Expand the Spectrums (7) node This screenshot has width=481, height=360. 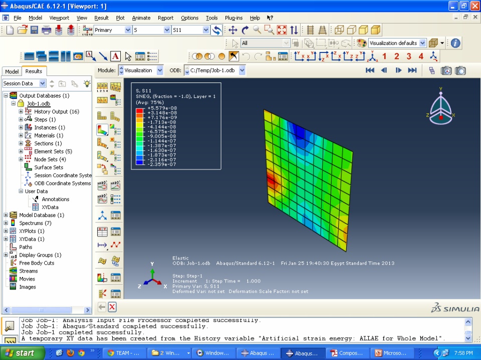[6, 223]
